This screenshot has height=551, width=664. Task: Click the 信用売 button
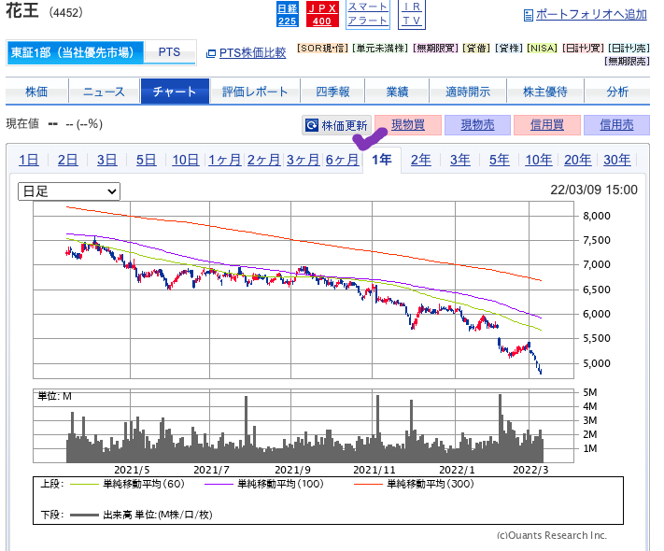click(616, 125)
